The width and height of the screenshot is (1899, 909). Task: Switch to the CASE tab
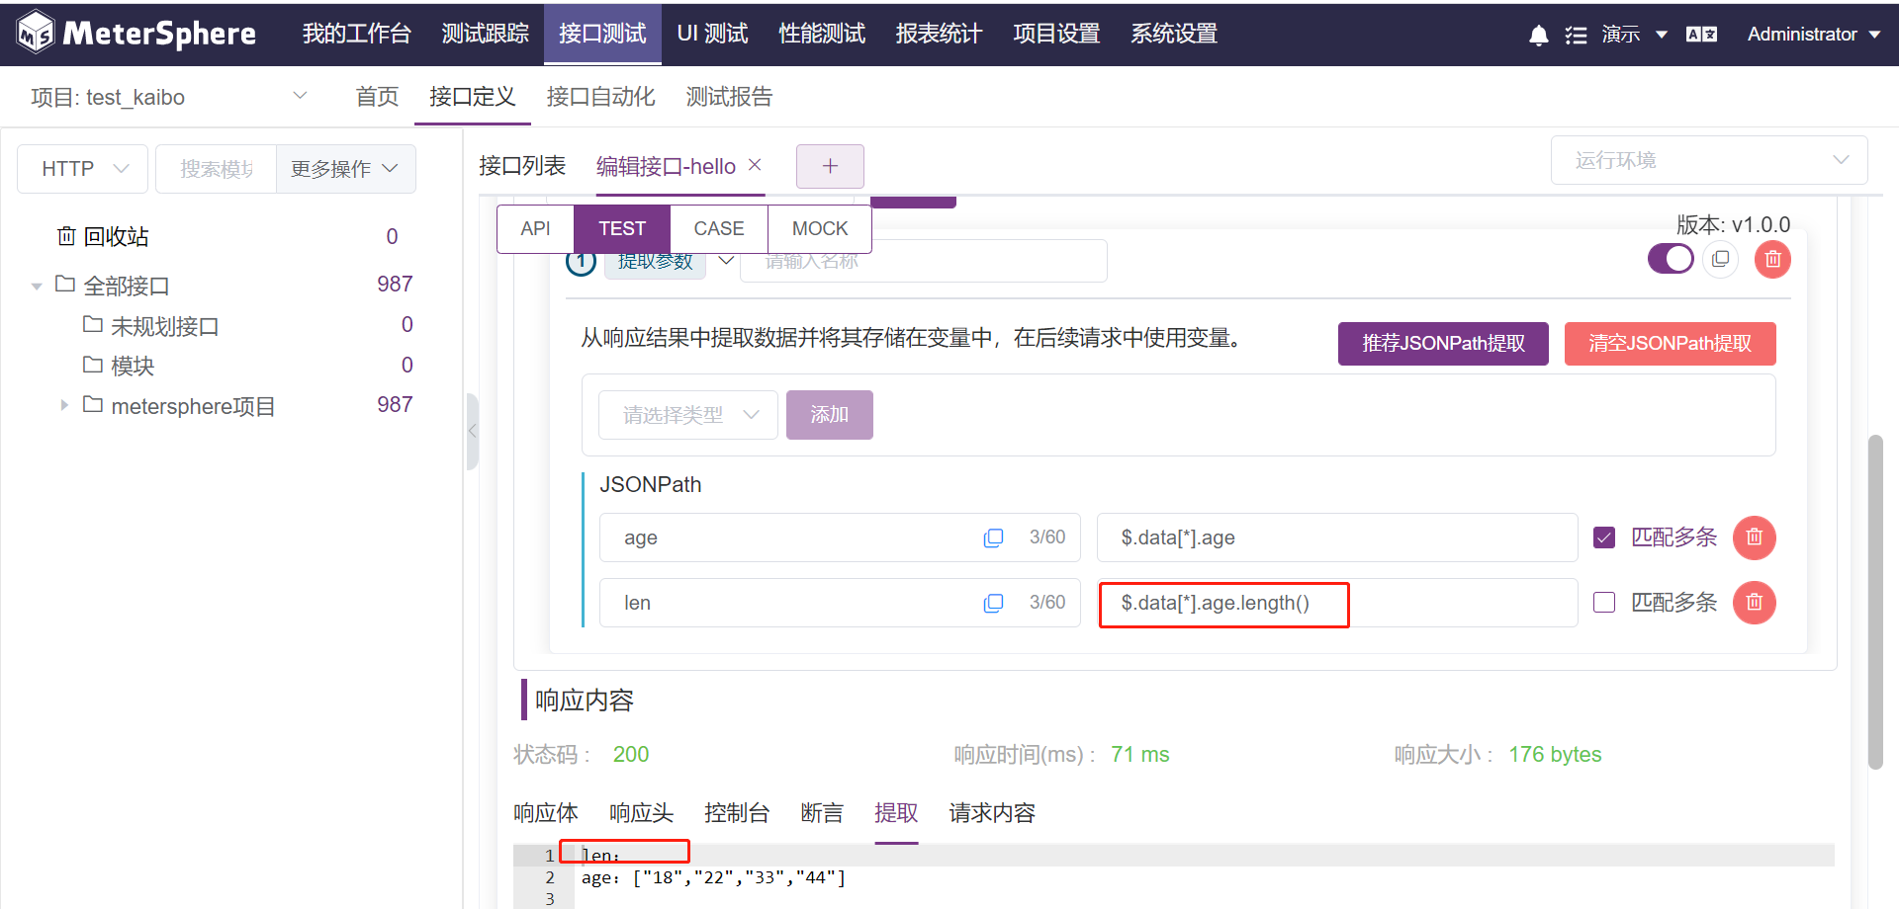719,229
